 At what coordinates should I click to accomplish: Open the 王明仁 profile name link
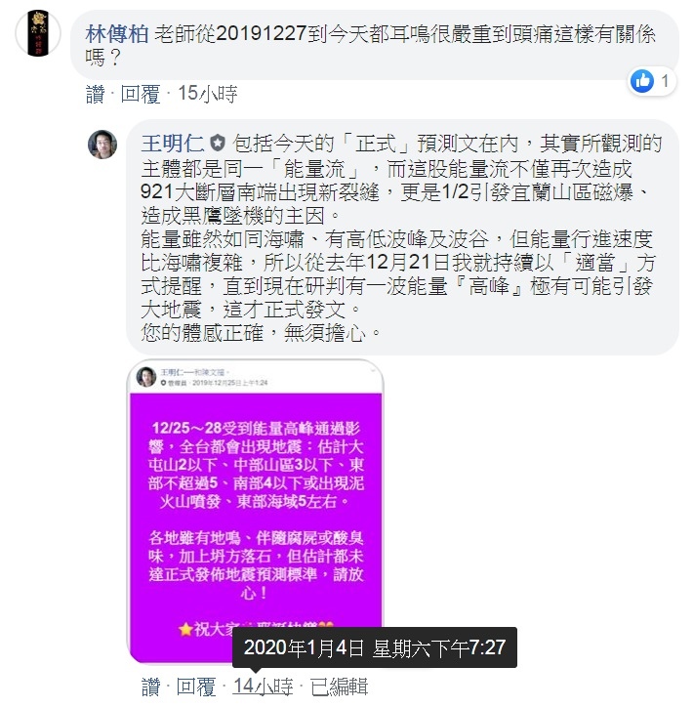click(172, 144)
